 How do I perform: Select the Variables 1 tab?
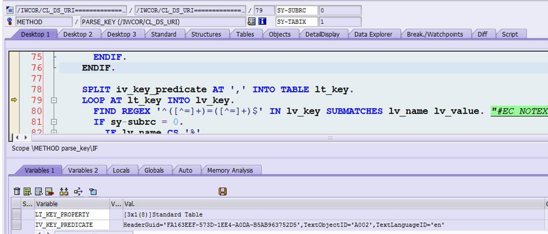(x=39, y=171)
